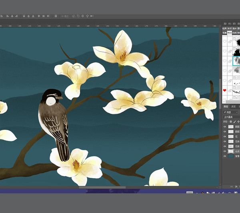Click distribute left edges icon

(39, 16)
